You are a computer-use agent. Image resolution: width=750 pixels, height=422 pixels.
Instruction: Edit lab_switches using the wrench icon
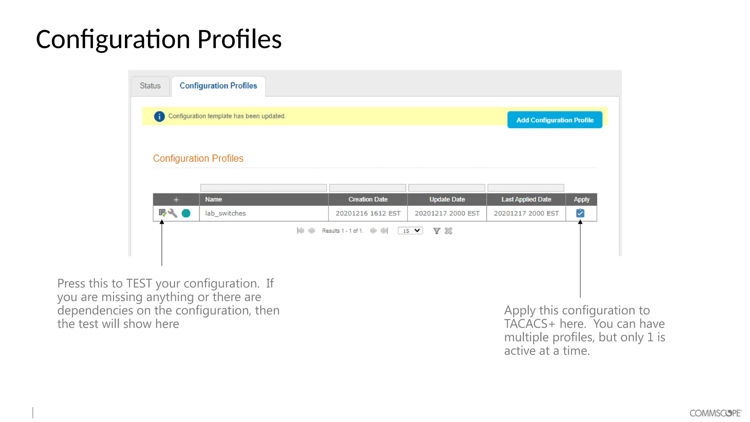173,213
